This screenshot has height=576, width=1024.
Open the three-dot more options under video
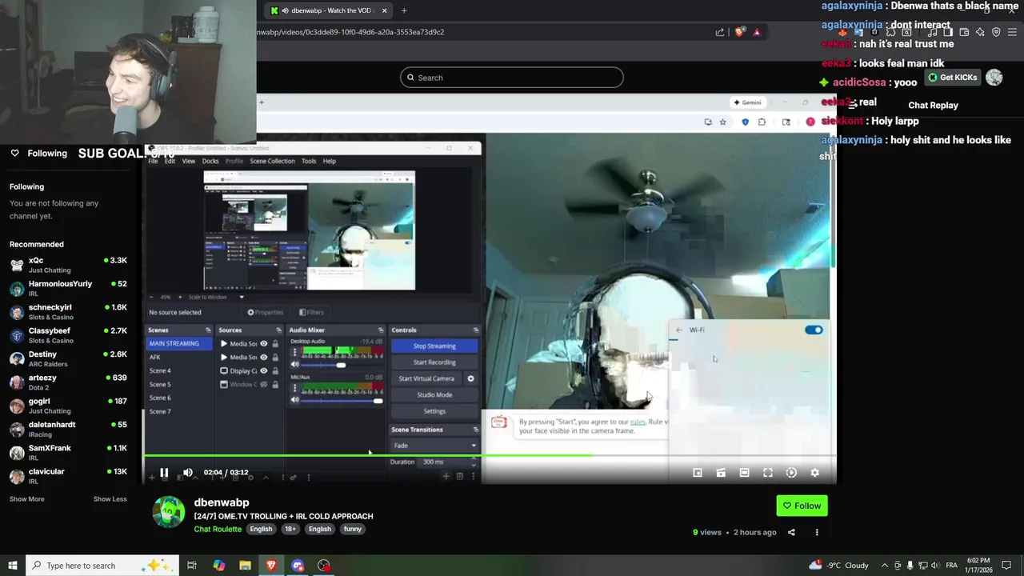click(x=817, y=532)
